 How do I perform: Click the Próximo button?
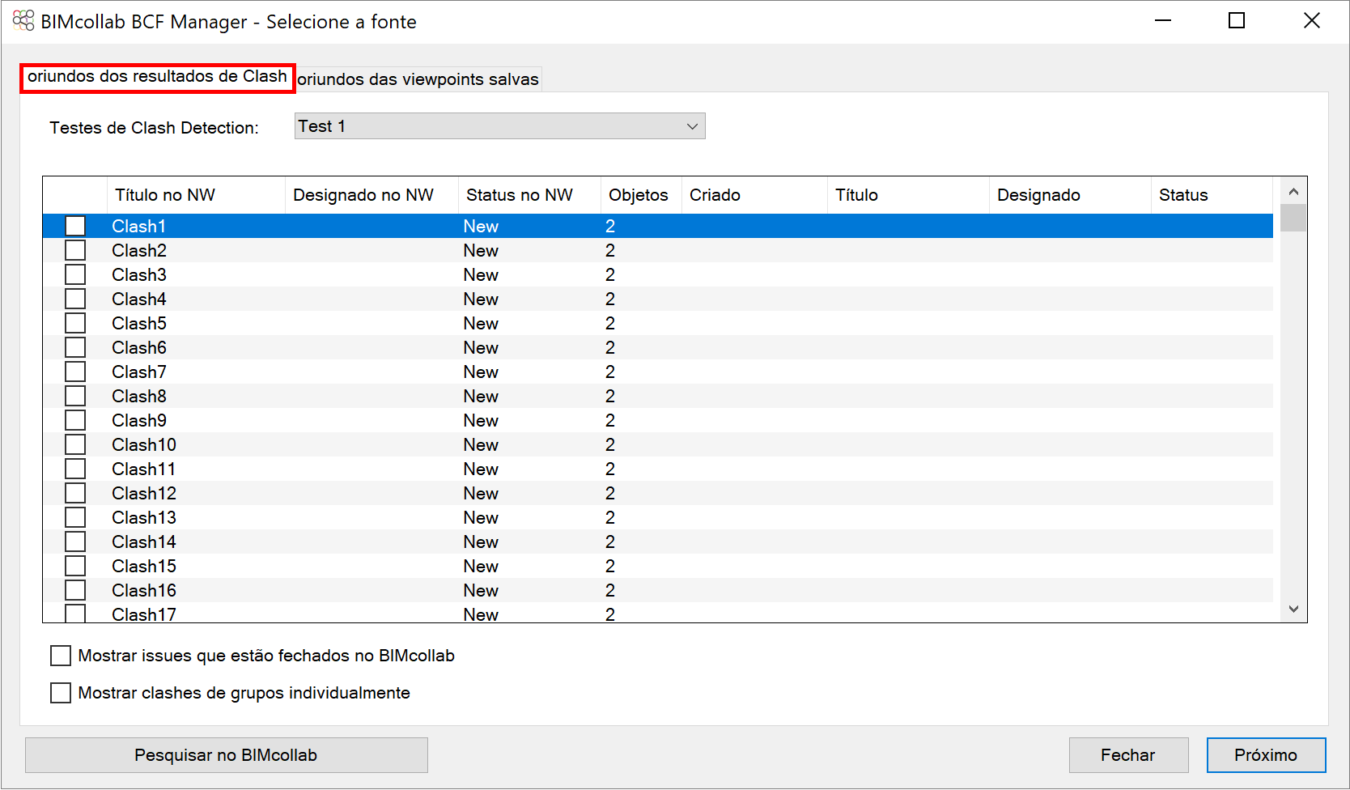pos(1266,755)
